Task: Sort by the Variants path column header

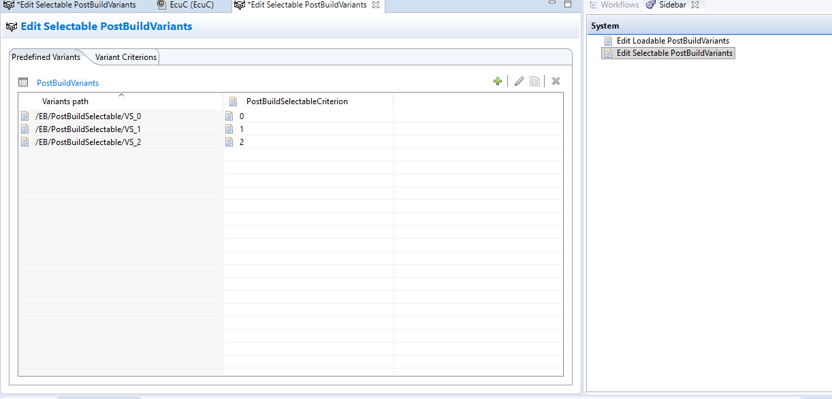Action: pos(121,101)
